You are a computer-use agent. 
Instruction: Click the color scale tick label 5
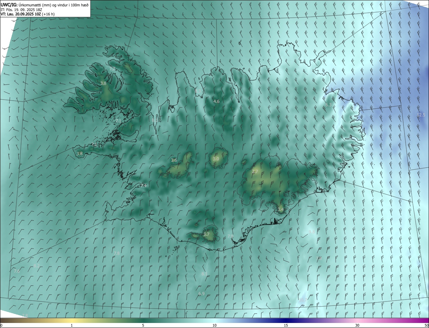[x=143, y=325]
